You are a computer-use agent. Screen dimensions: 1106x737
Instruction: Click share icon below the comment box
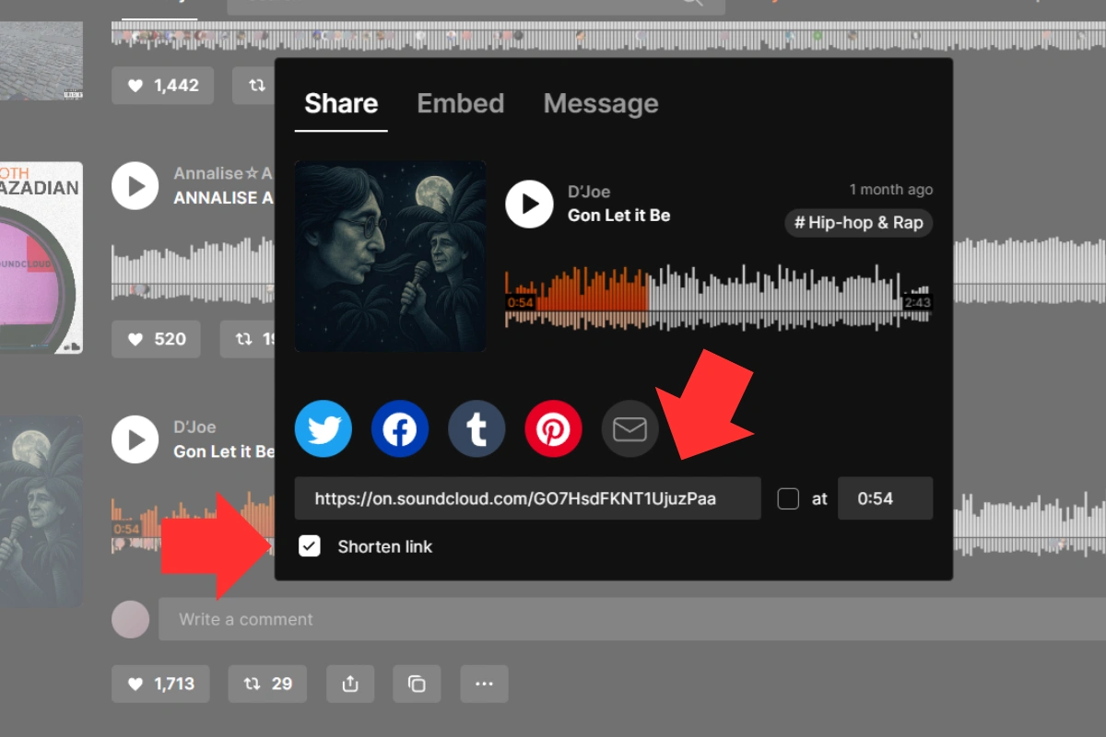(350, 684)
